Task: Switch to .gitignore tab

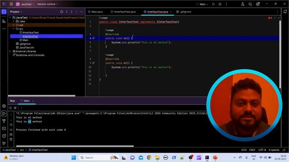Action: click(184, 12)
